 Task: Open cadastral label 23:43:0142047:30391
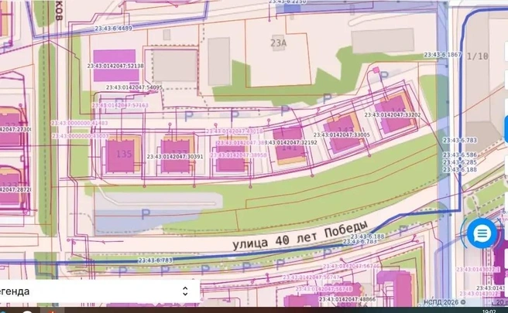tap(175, 156)
